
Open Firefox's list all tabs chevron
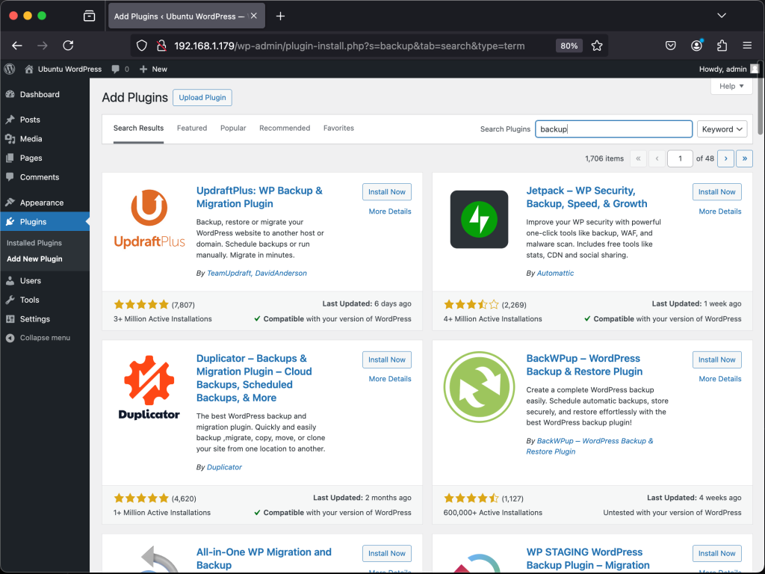pyautogui.click(x=721, y=15)
